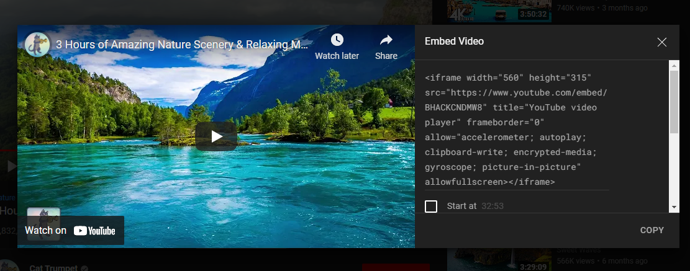690x271 pixels.
Task: Open the 3:29:09 video thumbnail behind the dialog
Action: (x=499, y=260)
